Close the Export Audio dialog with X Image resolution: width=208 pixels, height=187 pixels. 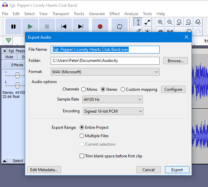186,37
